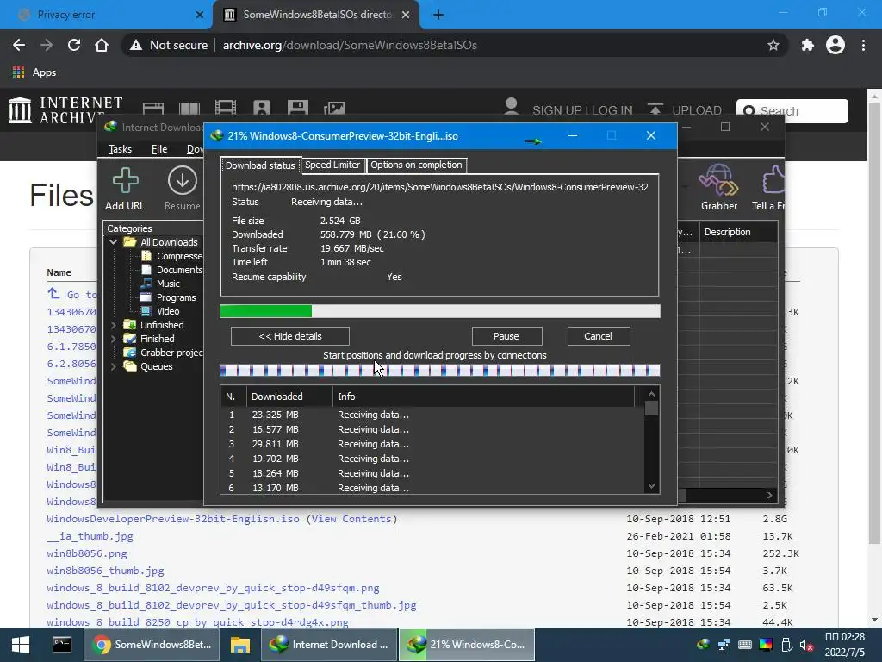Open WindowsDeveloperPreview-32bit-English.iso link
This screenshot has width=882, height=662.
click(x=172, y=519)
